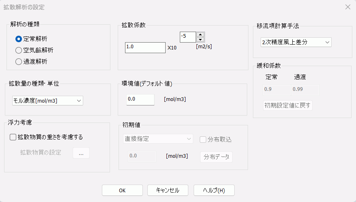Viewport: 356px width, 202px height.
Task: Open help with ヘルプ(H) button
Action: 214,190
